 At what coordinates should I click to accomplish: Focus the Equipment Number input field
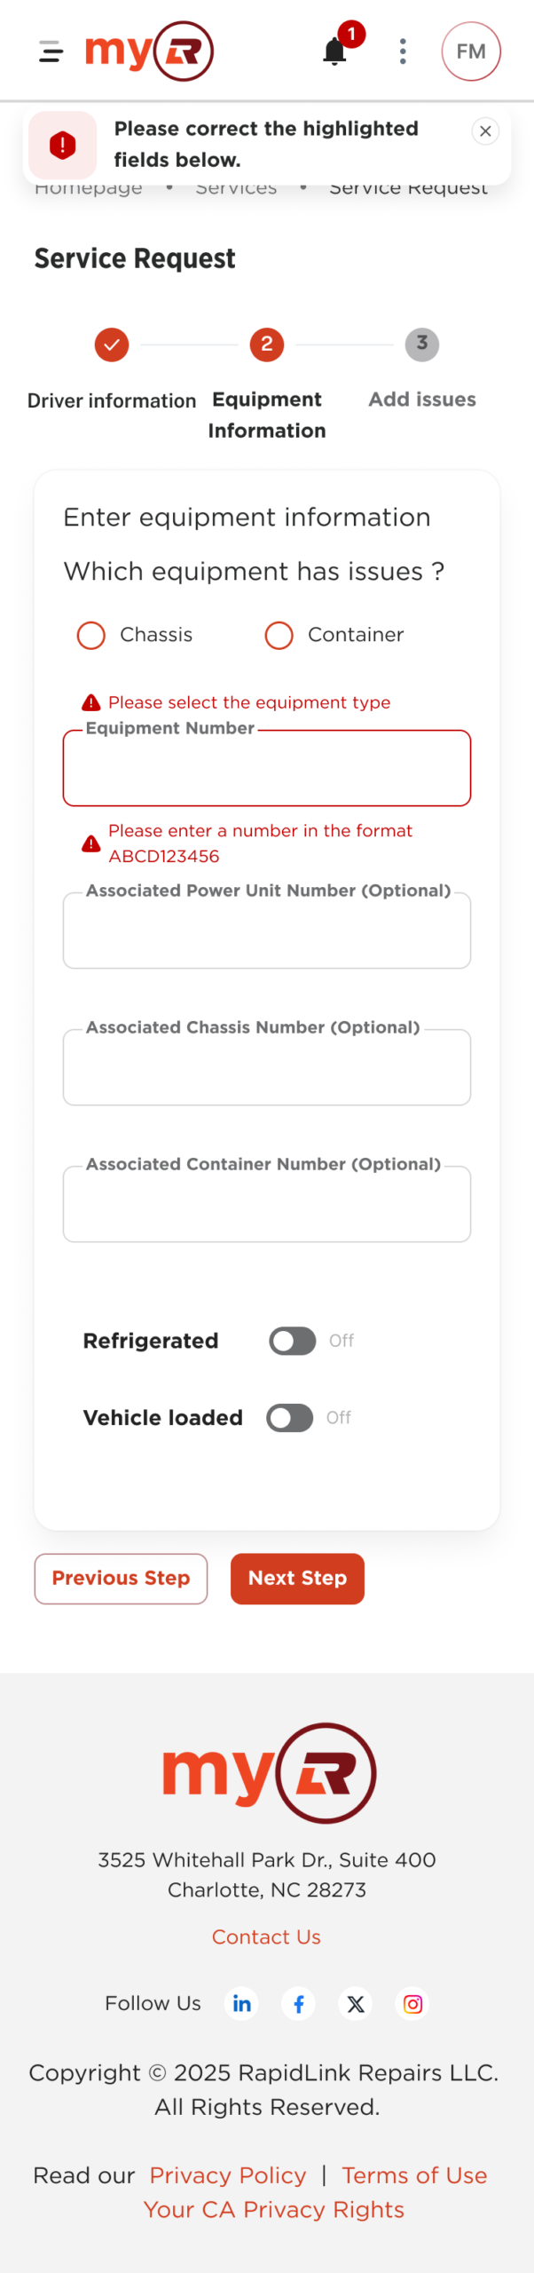click(x=266, y=769)
